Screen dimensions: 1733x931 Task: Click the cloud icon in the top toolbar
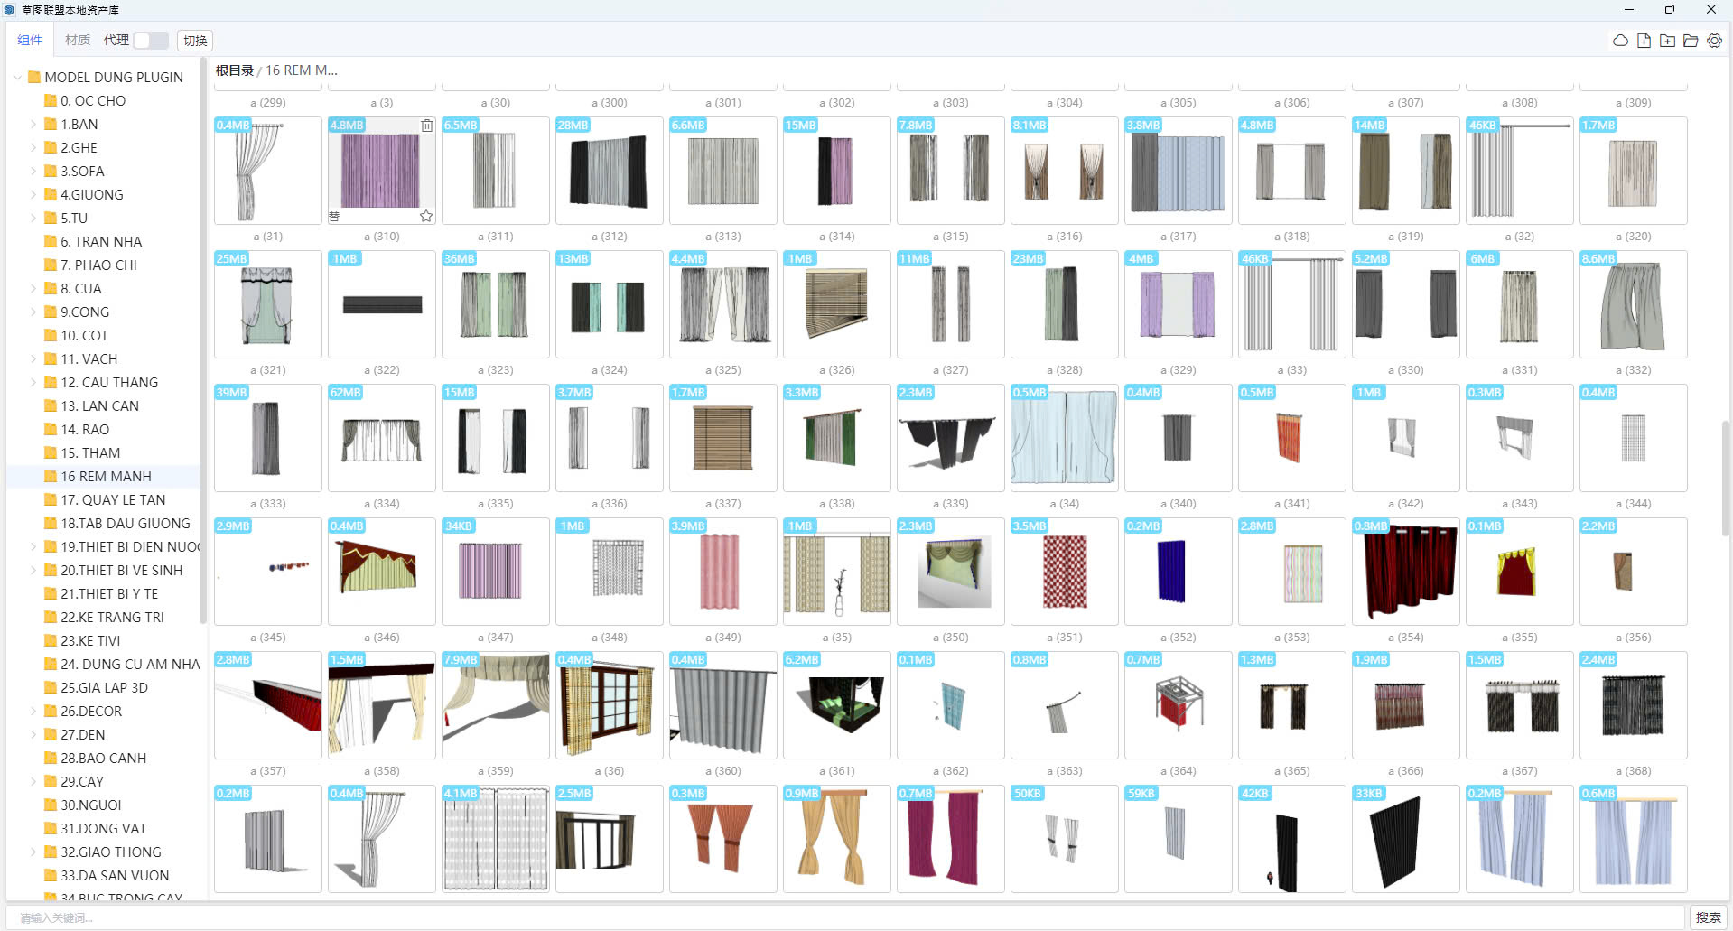[1620, 41]
